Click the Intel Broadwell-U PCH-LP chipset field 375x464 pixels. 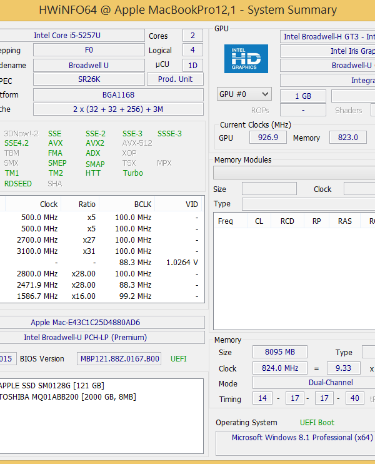(85, 338)
